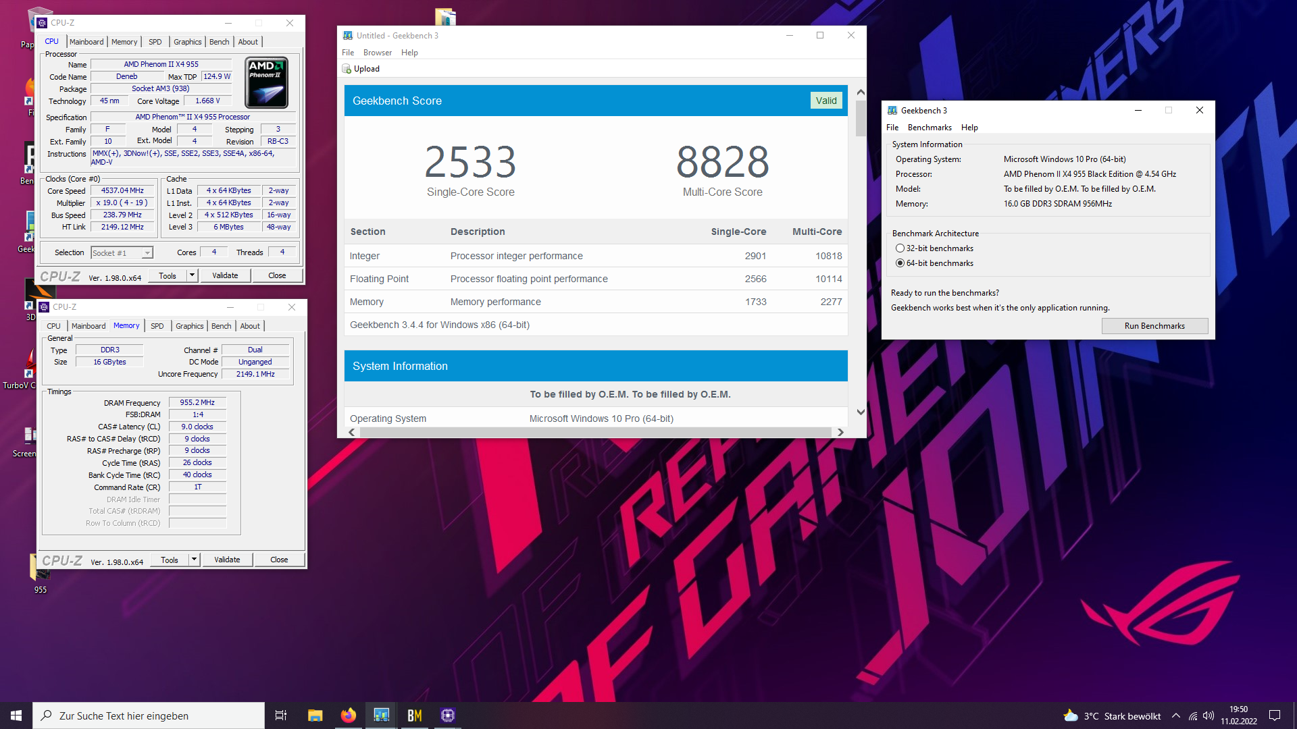Click the AMD Phenom II processor logo
The image size is (1297, 729).
(266, 82)
